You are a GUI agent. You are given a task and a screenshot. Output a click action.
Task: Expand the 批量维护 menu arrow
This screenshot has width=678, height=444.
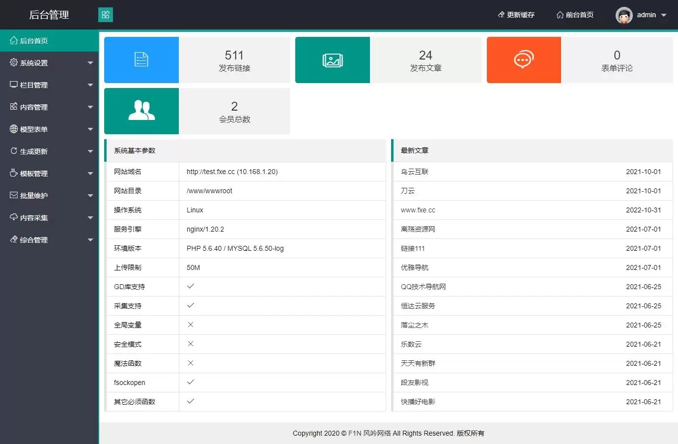90,196
